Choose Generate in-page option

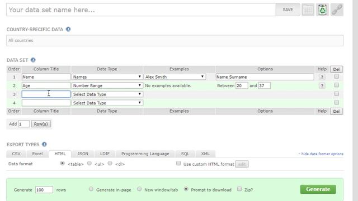pyautogui.click(x=91, y=189)
